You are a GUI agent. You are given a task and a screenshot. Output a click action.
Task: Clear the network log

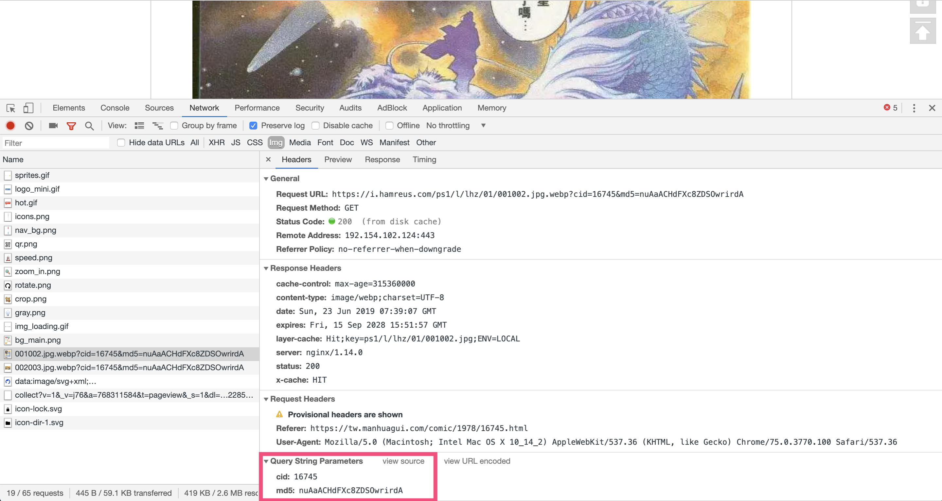click(29, 126)
